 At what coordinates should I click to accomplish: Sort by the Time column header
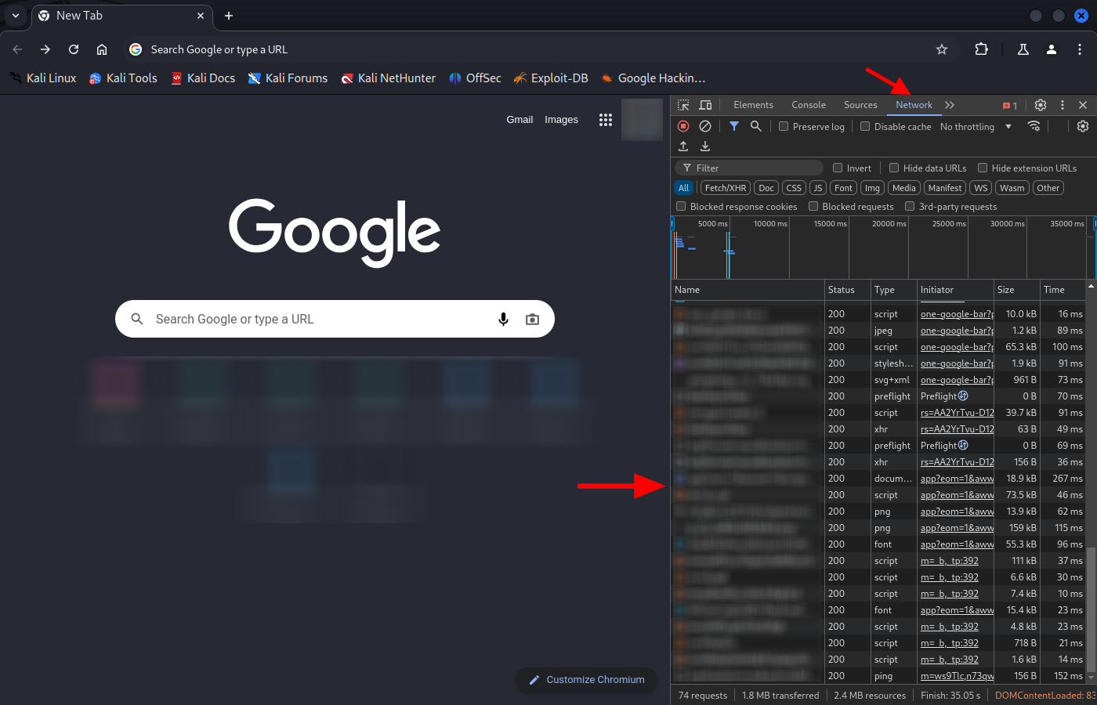coord(1063,290)
